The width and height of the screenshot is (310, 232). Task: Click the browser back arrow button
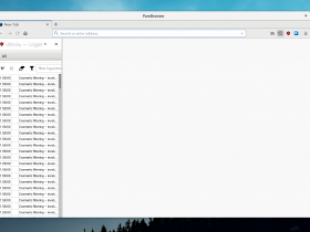(2, 34)
